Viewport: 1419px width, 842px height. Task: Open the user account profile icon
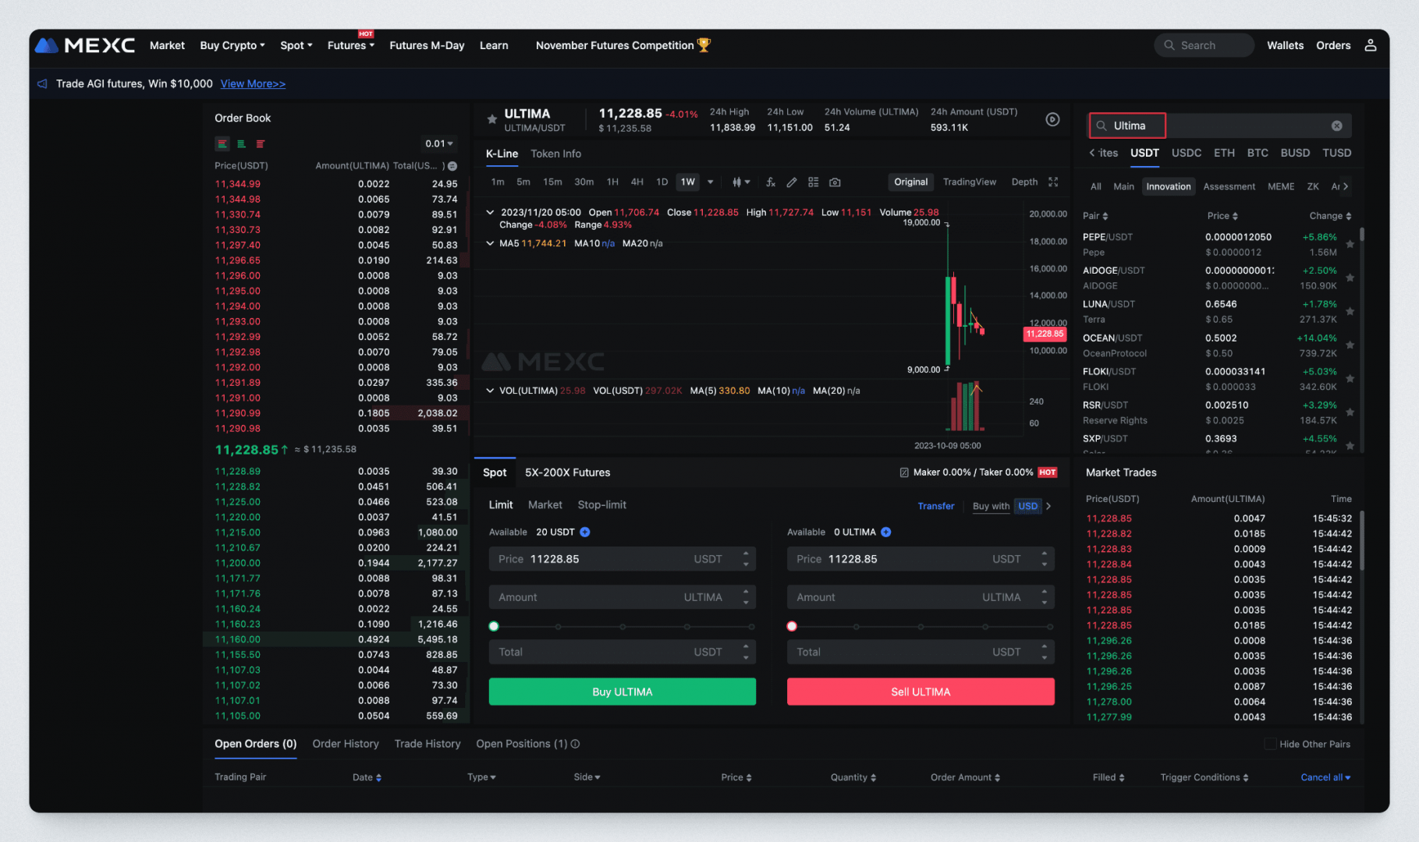coord(1370,45)
